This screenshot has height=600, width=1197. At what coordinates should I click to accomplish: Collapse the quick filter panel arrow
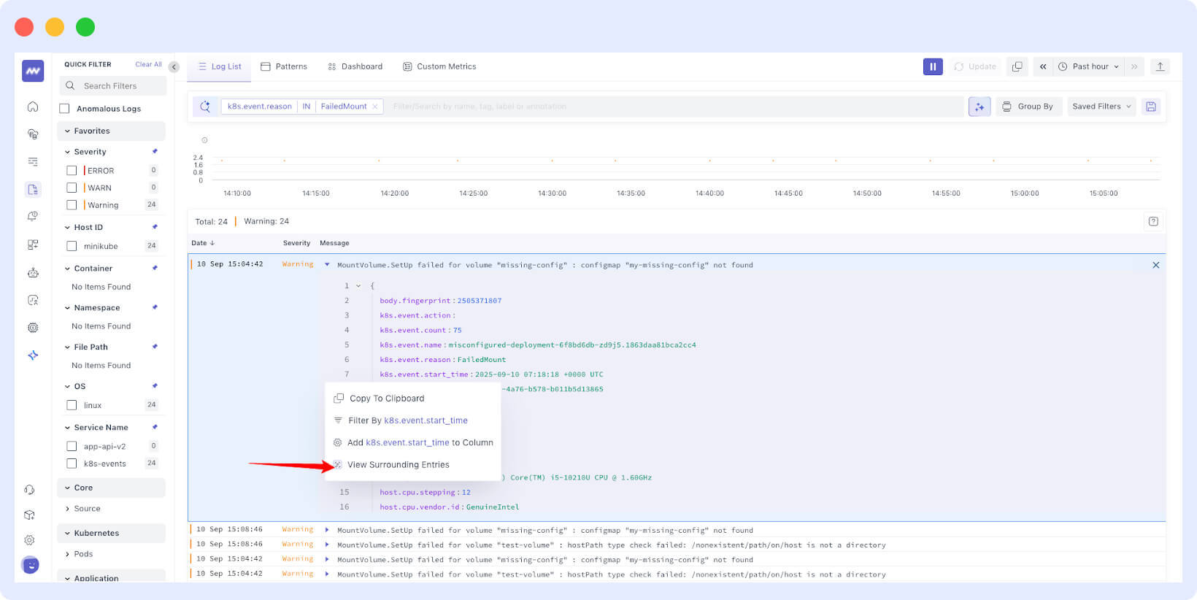point(174,67)
